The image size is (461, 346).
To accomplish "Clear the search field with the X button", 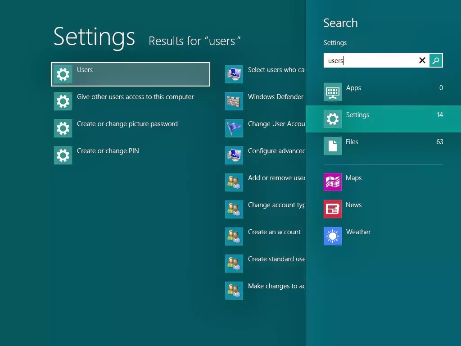I will coord(422,60).
